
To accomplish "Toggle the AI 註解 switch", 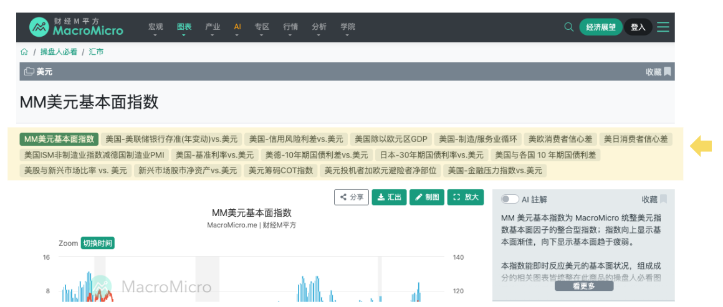I will click(510, 199).
